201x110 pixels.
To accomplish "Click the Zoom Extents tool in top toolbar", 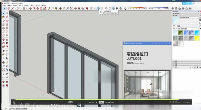I will (x=71, y=8).
